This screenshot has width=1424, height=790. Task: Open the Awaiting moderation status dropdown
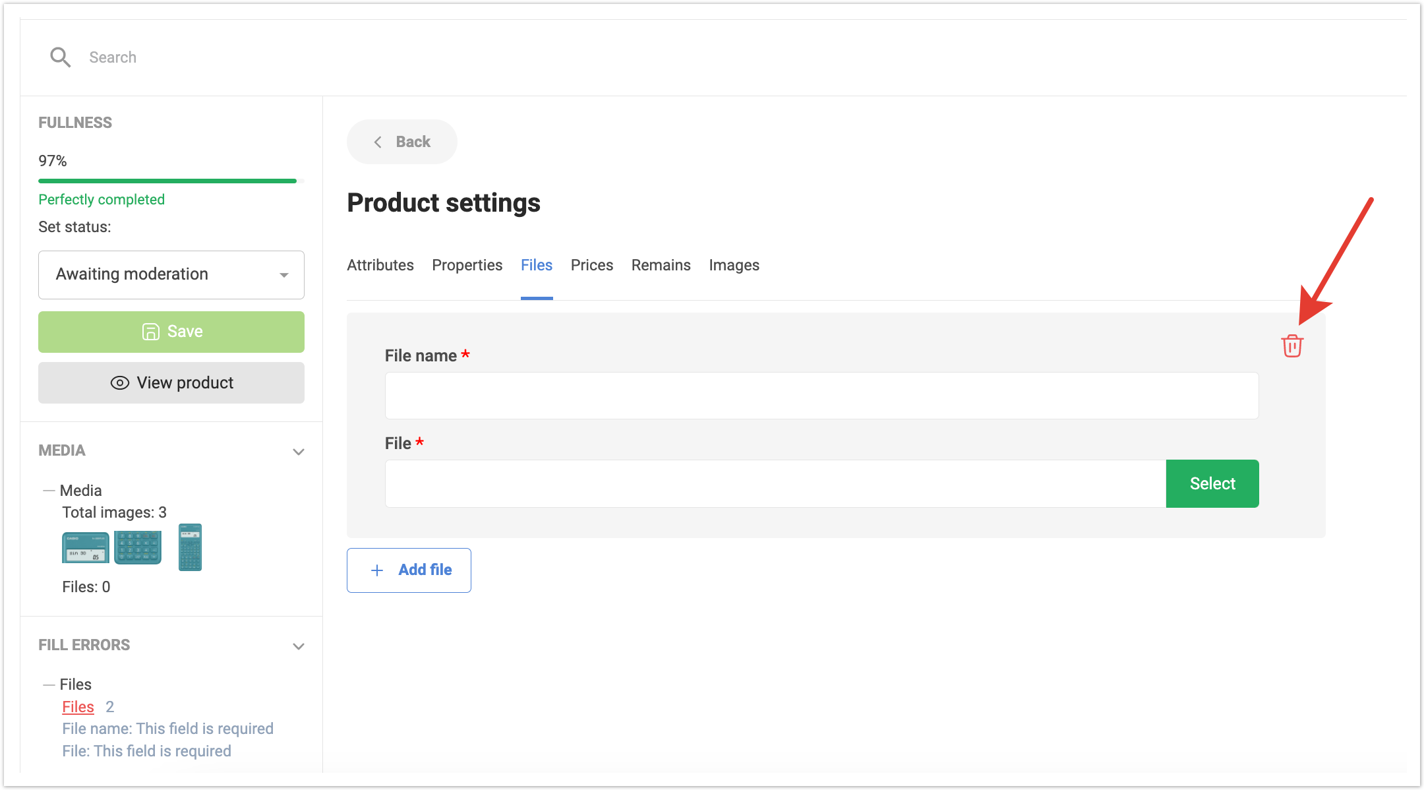click(x=171, y=274)
